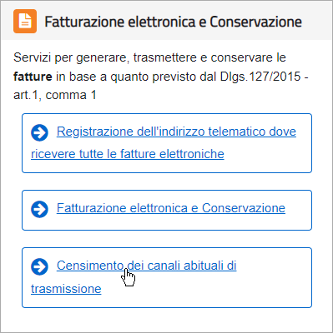The height and width of the screenshot is (333, 333).
Task: Click the 'art.1, comma 1' text
Action: 55,95
